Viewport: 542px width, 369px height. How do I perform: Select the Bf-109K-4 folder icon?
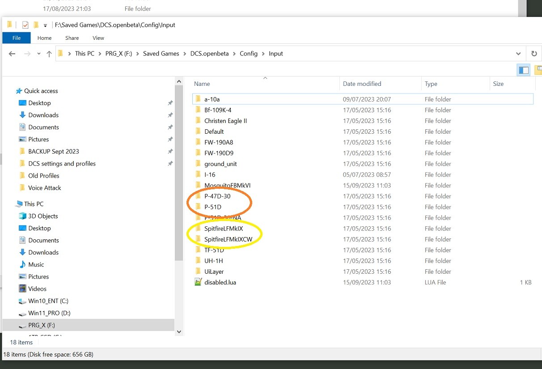(x=198, y=110)
